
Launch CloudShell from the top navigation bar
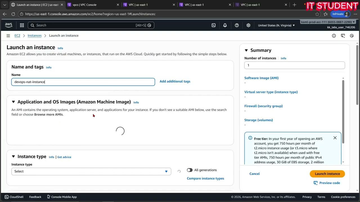tap(213, 25)
